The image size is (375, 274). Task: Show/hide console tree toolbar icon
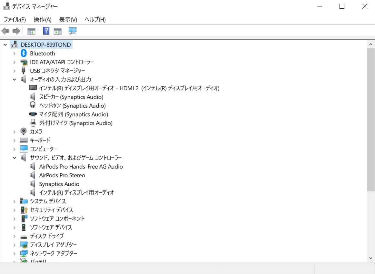pyautogui.click(x=31, y=31)
